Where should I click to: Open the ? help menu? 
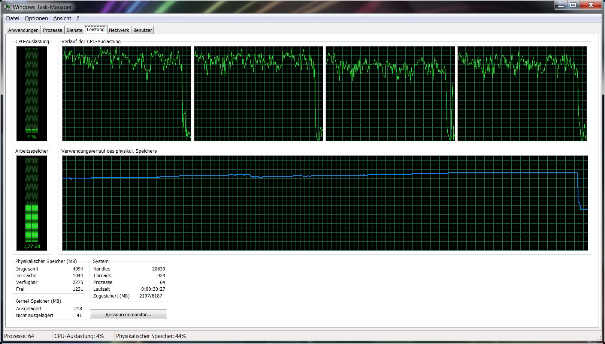[78, 18]
